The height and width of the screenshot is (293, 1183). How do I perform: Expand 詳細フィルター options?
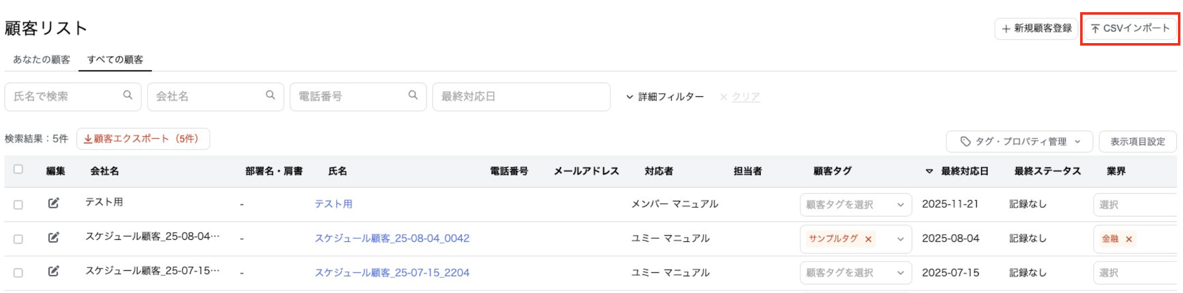(665, 97)
